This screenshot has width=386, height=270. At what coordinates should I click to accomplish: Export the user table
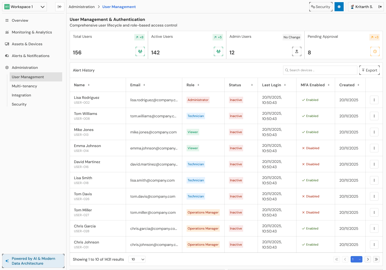tap(369, 70)
